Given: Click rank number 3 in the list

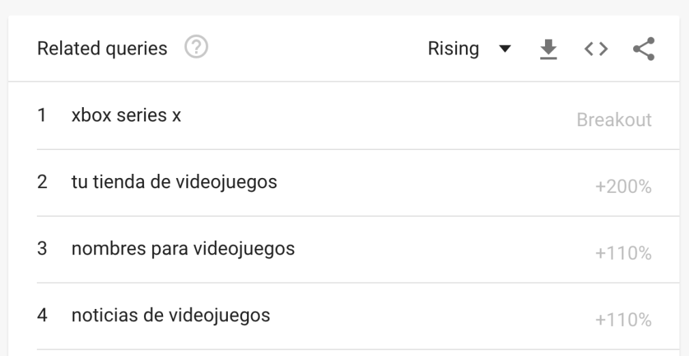Looking at the screenshot, I should pos(42,249).
